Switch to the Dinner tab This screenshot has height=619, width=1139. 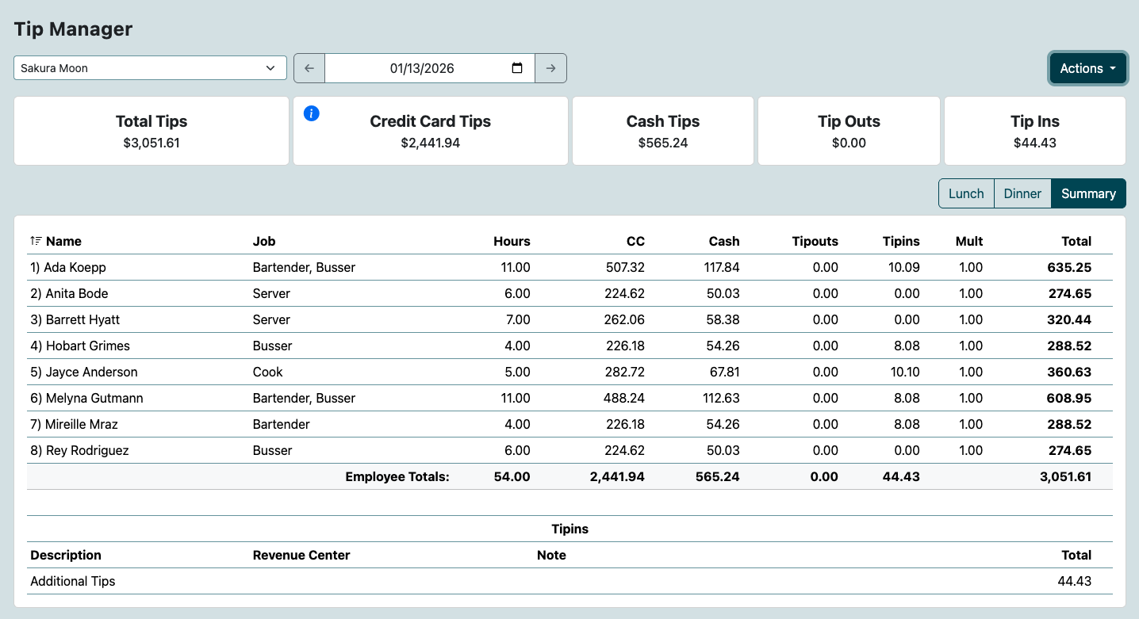(1022, 193)
